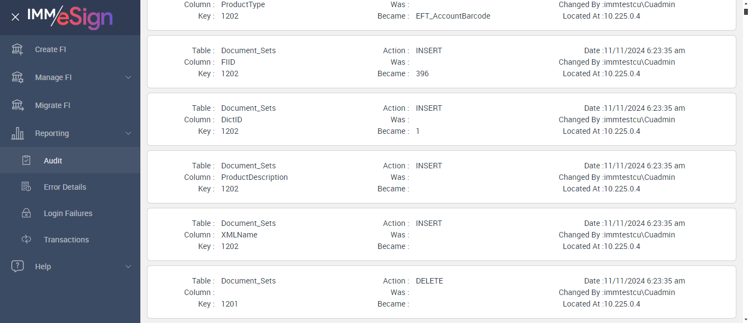749x323 pixels.
Task: Go to the Transactions page
Action: coord(66,240)
